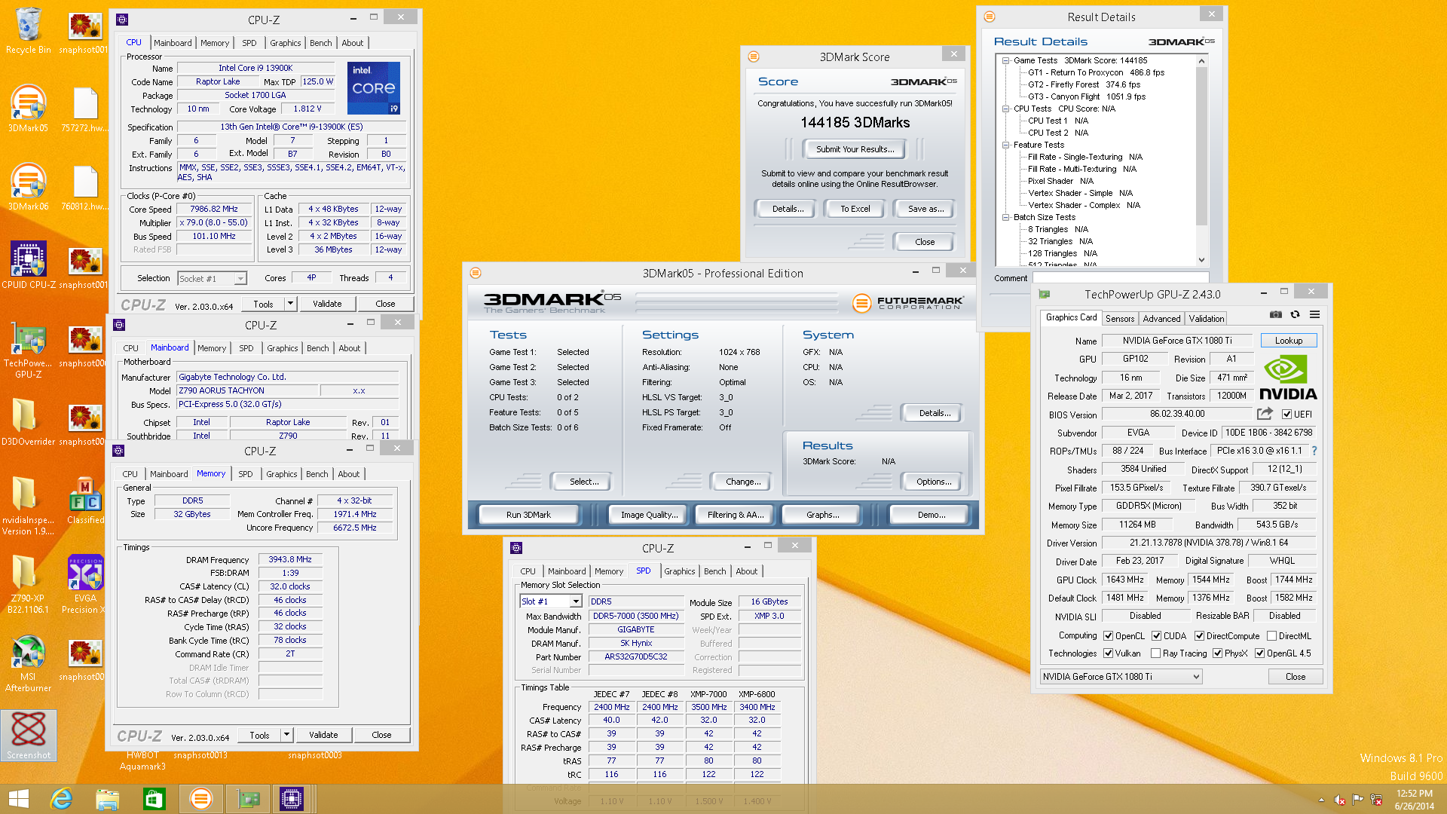Toggle the DirectCompute checkbox

coord(1200,636)
